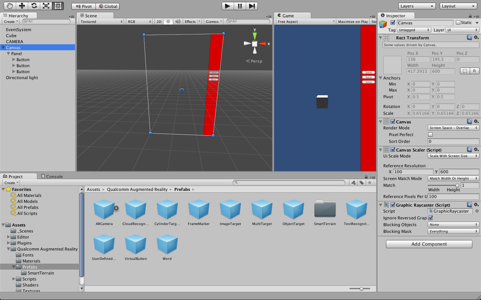
Task: Open the Free Aspect dropdown
Action: tap(306, 22)
